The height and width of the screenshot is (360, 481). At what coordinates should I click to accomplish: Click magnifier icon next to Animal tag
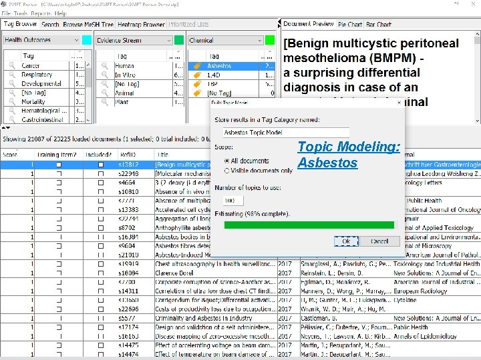click(105, 93)
